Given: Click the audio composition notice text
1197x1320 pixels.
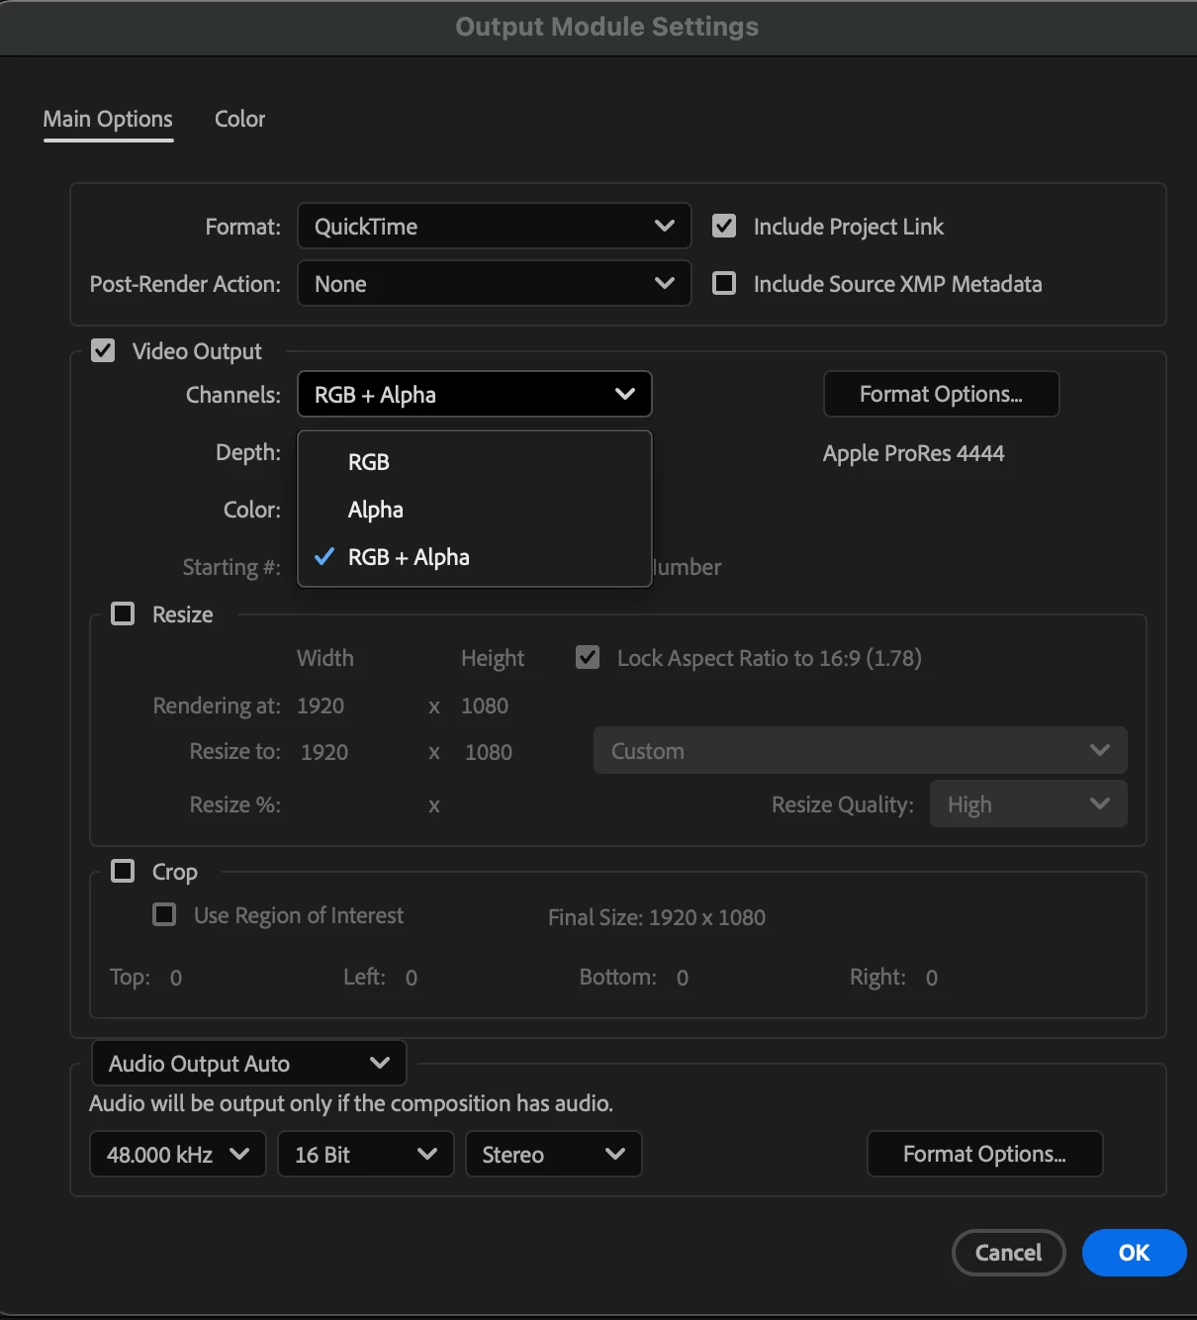Looking at the screenshot, I should click(351, 1103).
